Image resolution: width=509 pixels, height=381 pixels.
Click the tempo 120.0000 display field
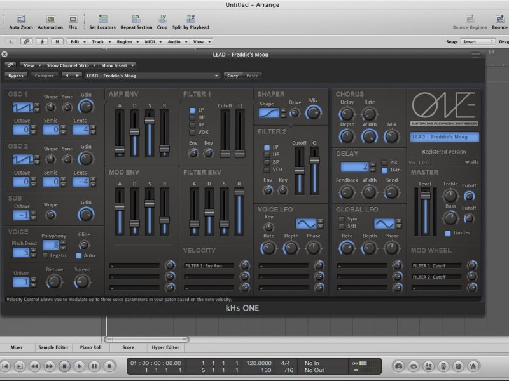259,363
